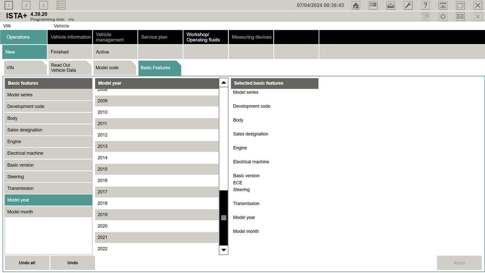This screenshot has height=273, width=485.
Task: Click the scroll down arrow of Model year list
Action: (x=224, y=250)
